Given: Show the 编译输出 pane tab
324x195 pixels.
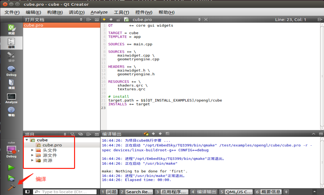Looking at the screenshot, I should tap(204, 192).
